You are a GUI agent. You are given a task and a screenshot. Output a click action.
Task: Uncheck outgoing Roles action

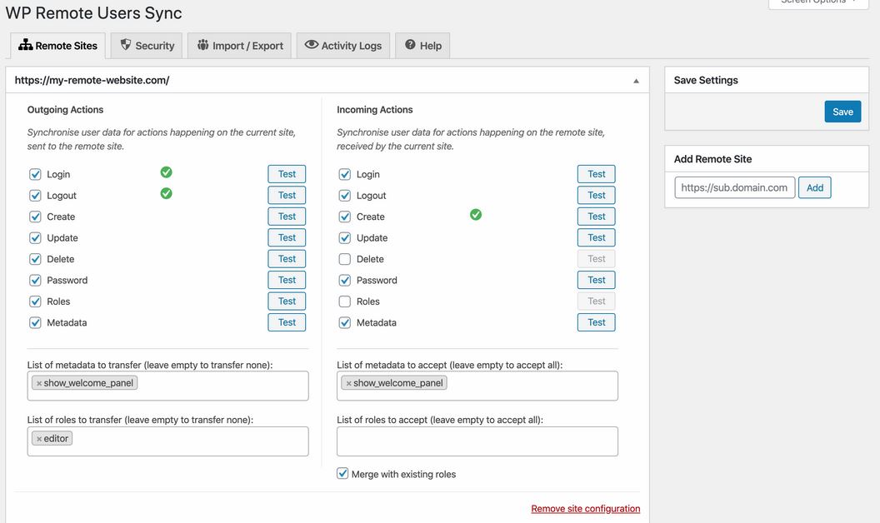pyautogui.click(x=35, y=302)
